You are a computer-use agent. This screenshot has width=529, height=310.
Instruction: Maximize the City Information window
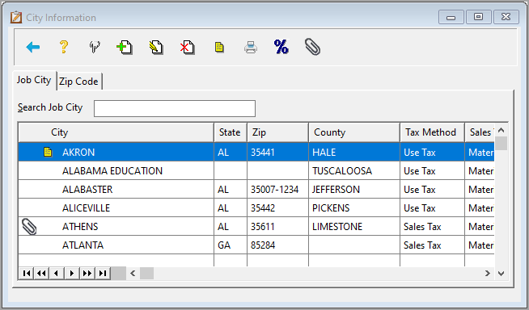(x=478, y=17)
